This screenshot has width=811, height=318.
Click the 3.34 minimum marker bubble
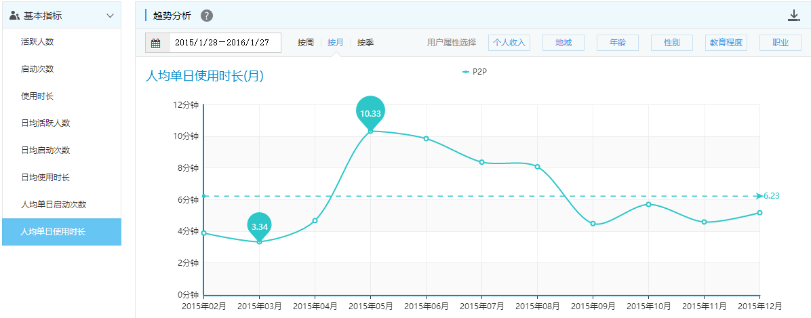pyautogui.click(x=259, y=226)
